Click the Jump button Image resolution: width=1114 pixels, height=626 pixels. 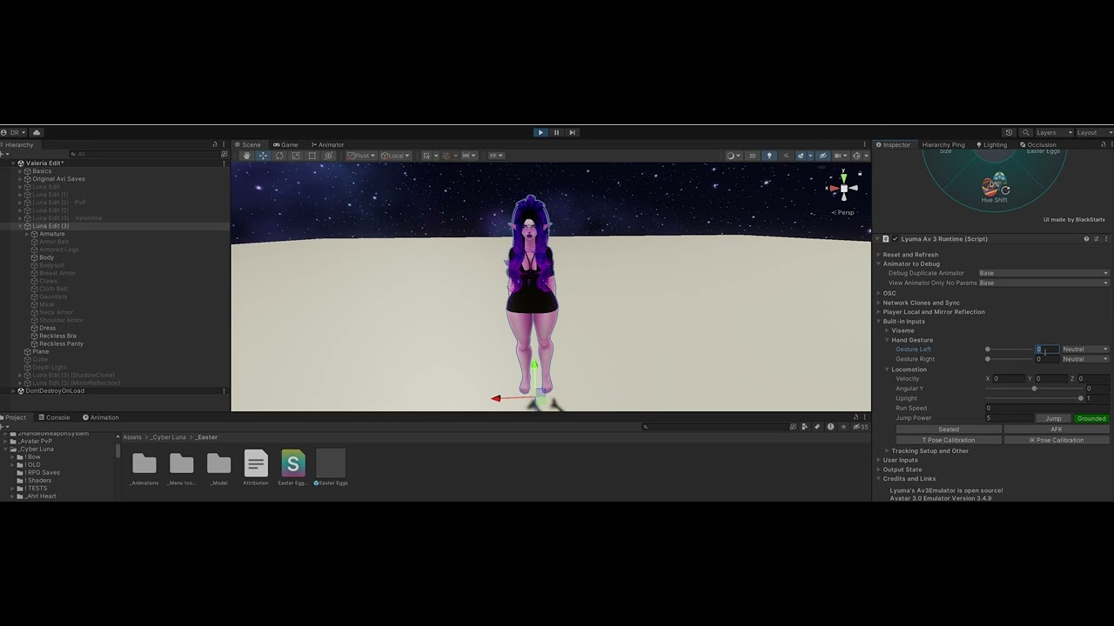coord(1053,418)
